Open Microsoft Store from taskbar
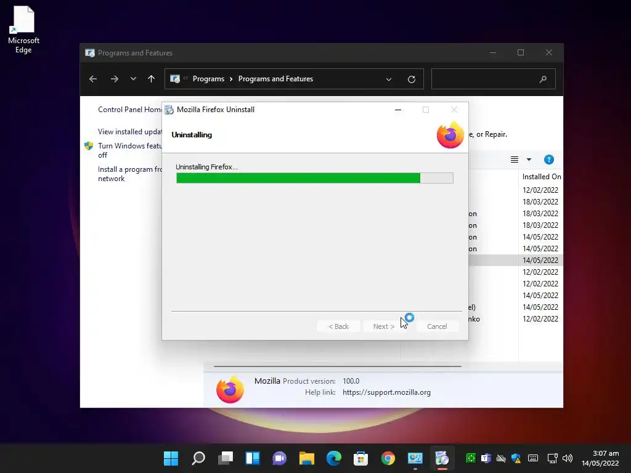This screenshot has height=473, width=631. [360, 458]
